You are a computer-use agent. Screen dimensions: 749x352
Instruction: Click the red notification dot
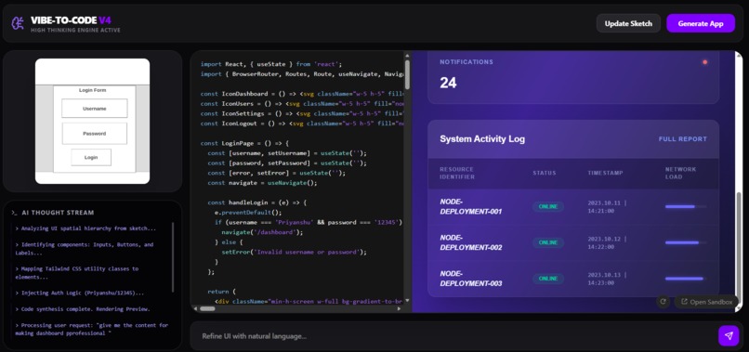[704, 62]
